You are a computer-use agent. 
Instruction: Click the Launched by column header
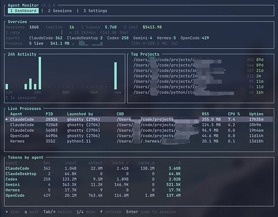tap(80, 114)
